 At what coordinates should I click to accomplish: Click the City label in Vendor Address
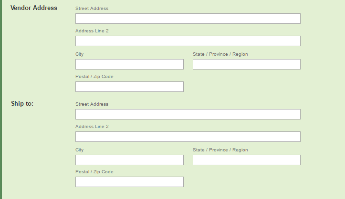(80, 54)
